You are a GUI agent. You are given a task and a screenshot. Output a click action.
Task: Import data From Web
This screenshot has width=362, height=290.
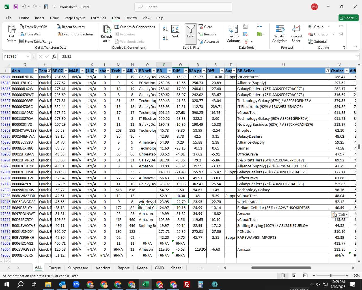click(30, 34)
